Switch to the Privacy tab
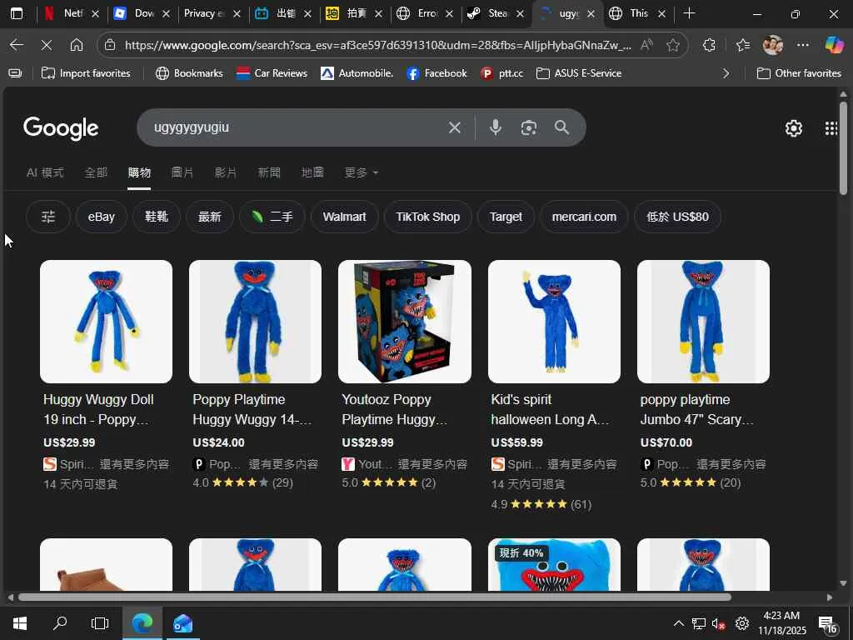853x640 pixels. click(212, 13)
